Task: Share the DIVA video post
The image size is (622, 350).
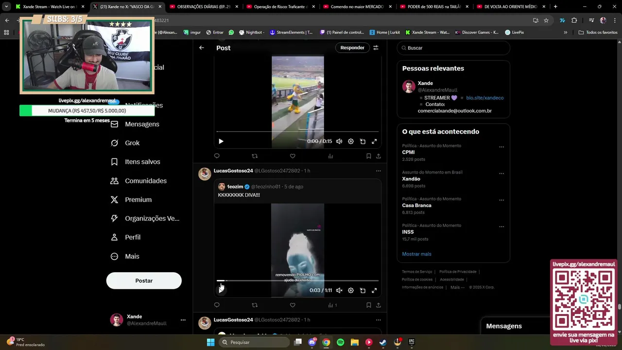Action: pyautogui.click(x=379, y=305)
